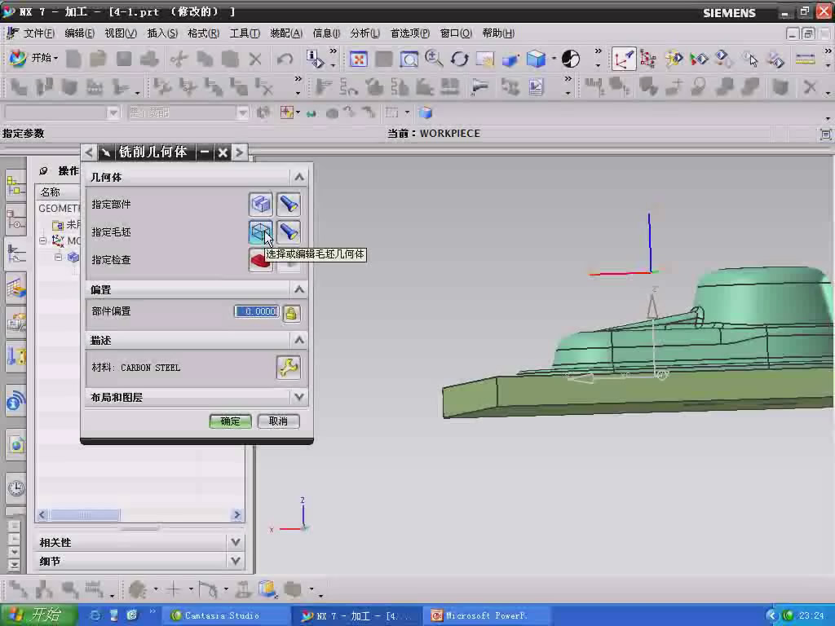This screenshot has width=835, height=626.
Task: Click the blue cube icon in selection bar
Action: coord(425,112)
